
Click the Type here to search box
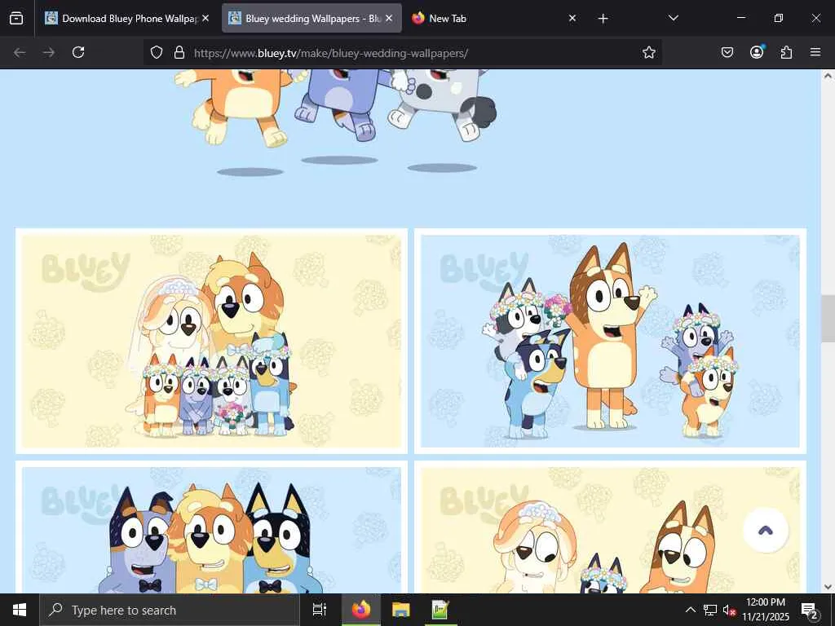click(170, 610)
